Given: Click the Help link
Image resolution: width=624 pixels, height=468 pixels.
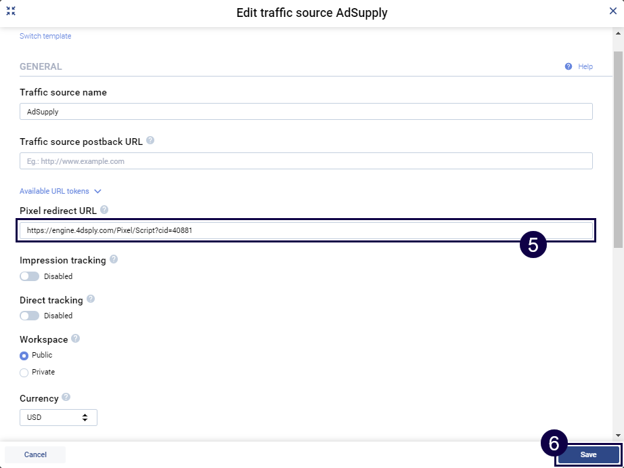Looking at the screenshot, I should pos(585,66).
